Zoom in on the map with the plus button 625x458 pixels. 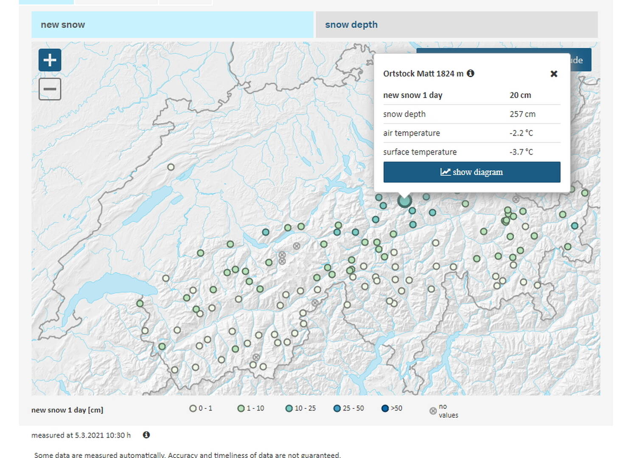point(50,60)
